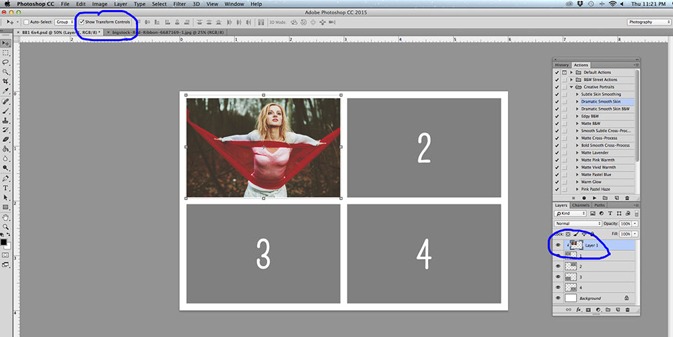This screenshot has height=337, width=673.
Task: Open the layer filter Kind dropdown
Action: [570, 213]
